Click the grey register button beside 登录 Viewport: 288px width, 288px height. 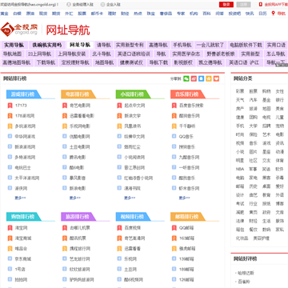pos(243,5)
